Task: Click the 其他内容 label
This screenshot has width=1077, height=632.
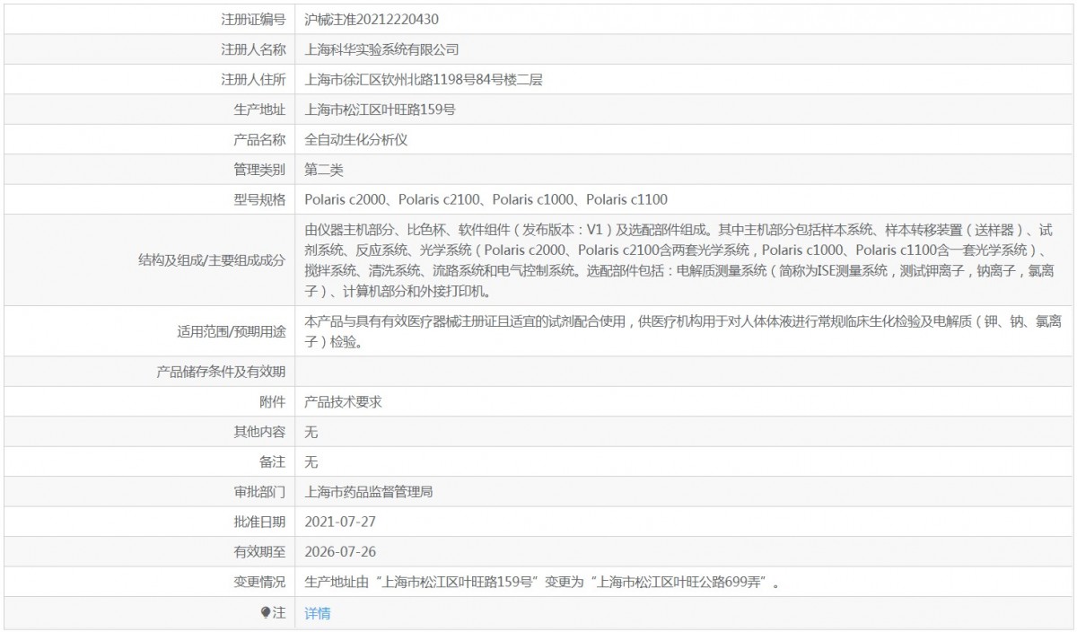Action: click(x=259, y=432)
